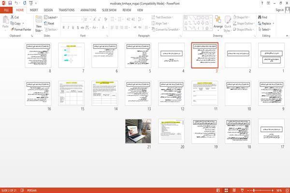Open the Layout dropdown

coord(51,17)
